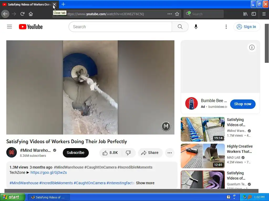Click the #IncredibleMoments hashtag in top row

(x=135, y=167)
